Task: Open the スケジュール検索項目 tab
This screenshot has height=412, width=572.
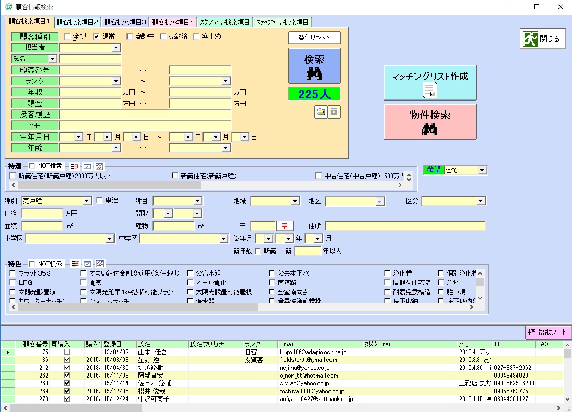Action: (x=225, y=22)
